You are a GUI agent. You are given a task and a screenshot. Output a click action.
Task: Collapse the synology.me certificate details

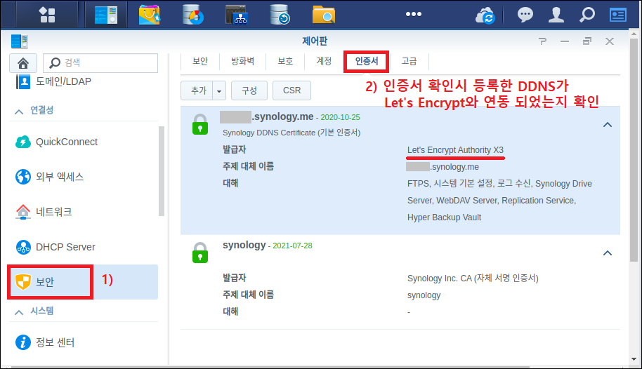(608, 125)
